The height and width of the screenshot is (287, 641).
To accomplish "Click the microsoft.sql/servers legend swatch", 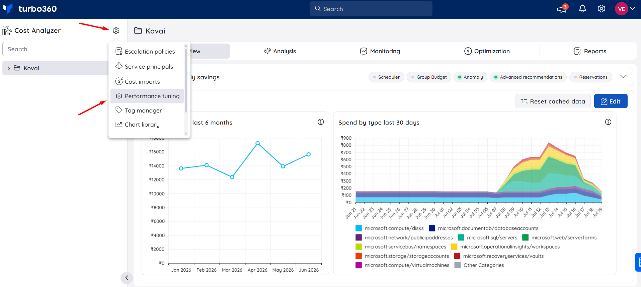I will [x=461, y=237].
